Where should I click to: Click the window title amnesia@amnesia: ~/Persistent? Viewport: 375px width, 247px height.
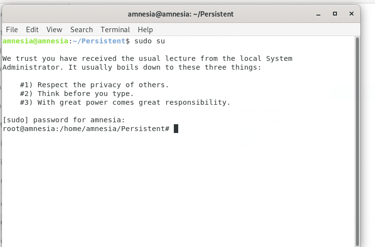pyautogui.click(x=181, y=14)
